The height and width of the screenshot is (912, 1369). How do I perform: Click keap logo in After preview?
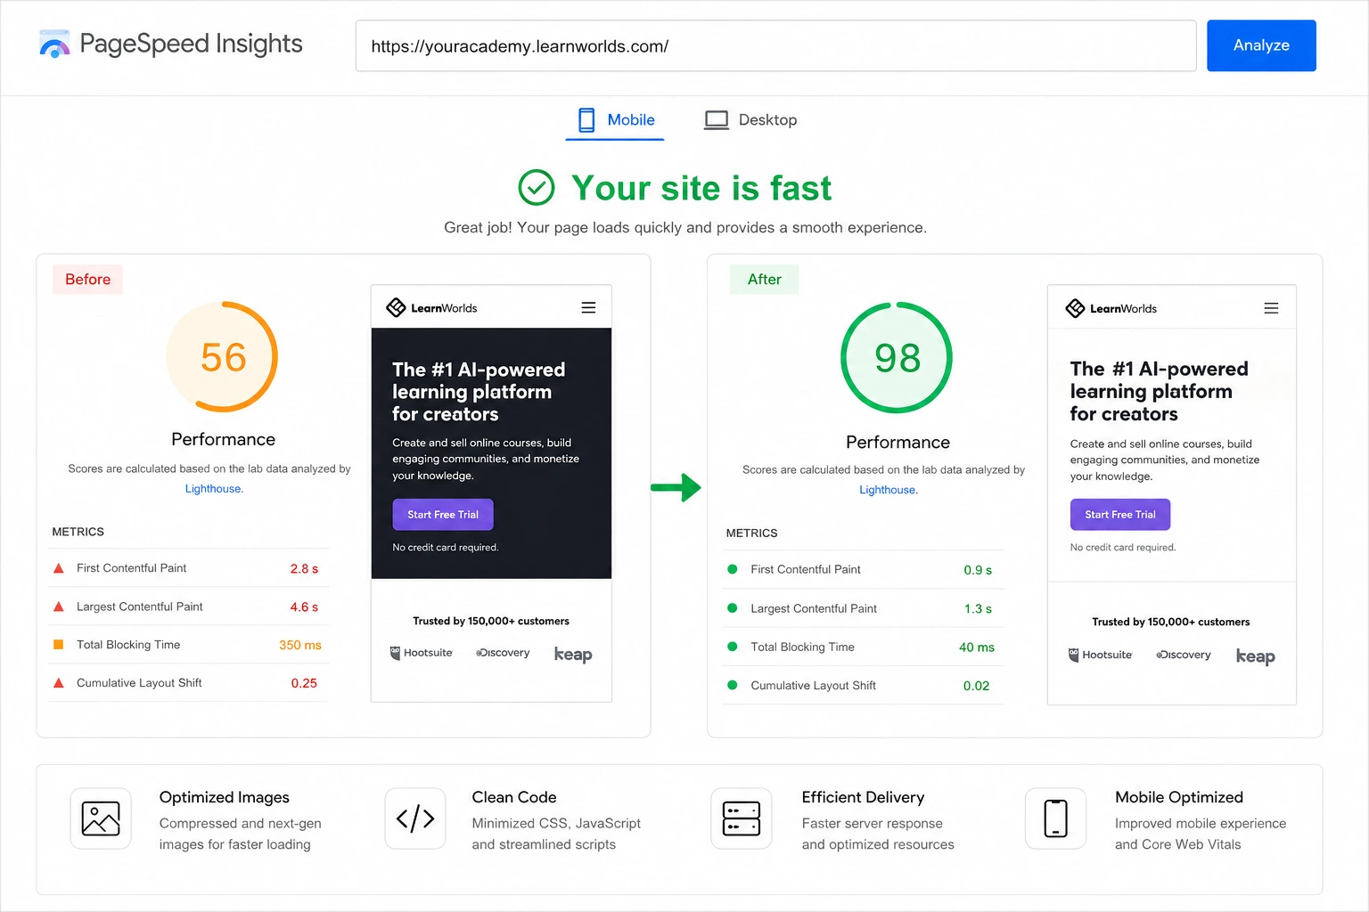[x=1255, y=656]
